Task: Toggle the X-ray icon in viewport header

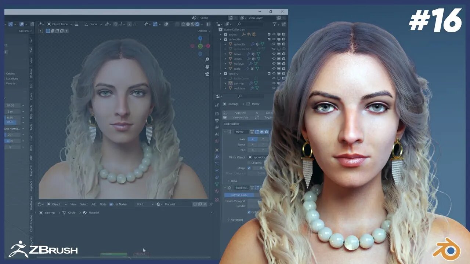Action: pos(178,24)
